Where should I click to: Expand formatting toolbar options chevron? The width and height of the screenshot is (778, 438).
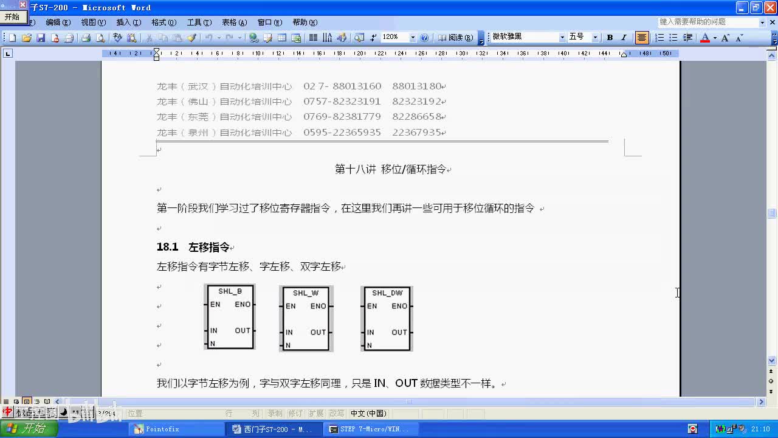(774, 38)
